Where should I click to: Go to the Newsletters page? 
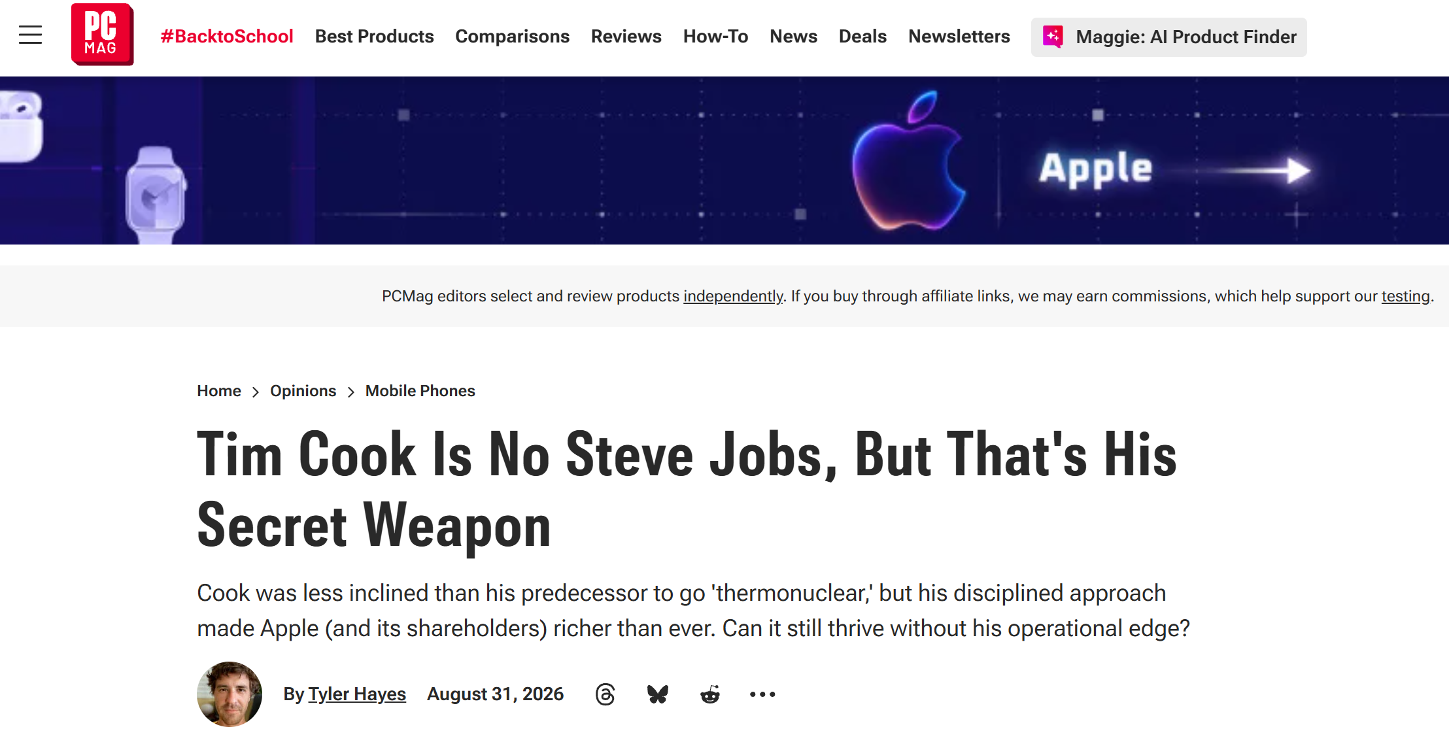[x=959, y=36]
